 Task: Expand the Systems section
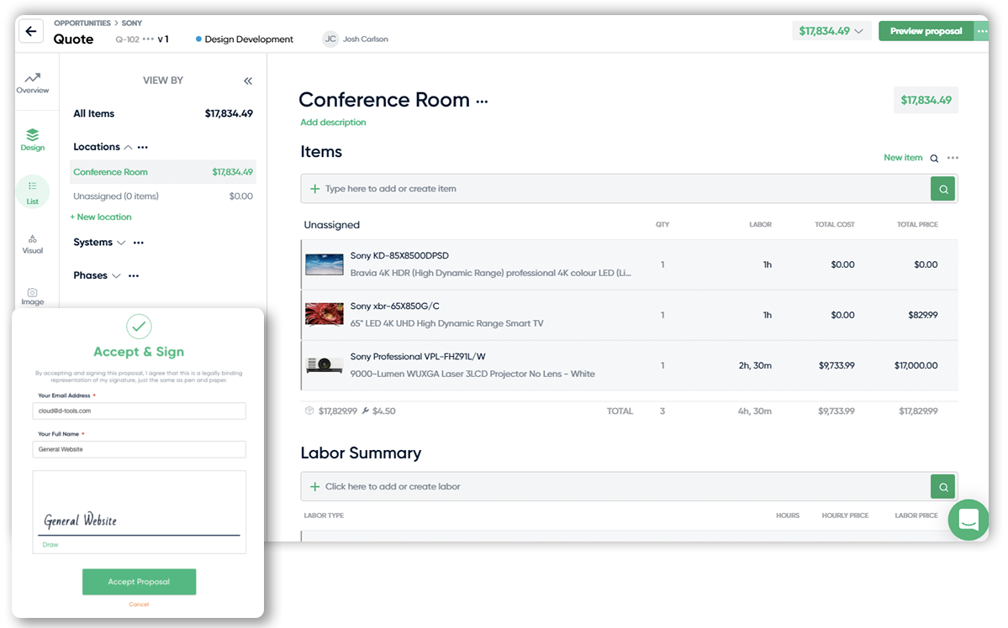(121, 243)
